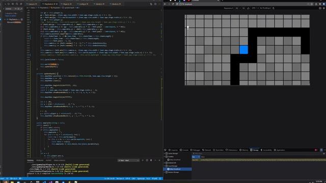Collapse the Cookies tree node

click(x=165, y=157)
